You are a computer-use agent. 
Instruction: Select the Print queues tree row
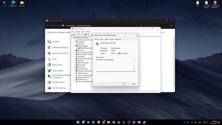pos(82,65)
